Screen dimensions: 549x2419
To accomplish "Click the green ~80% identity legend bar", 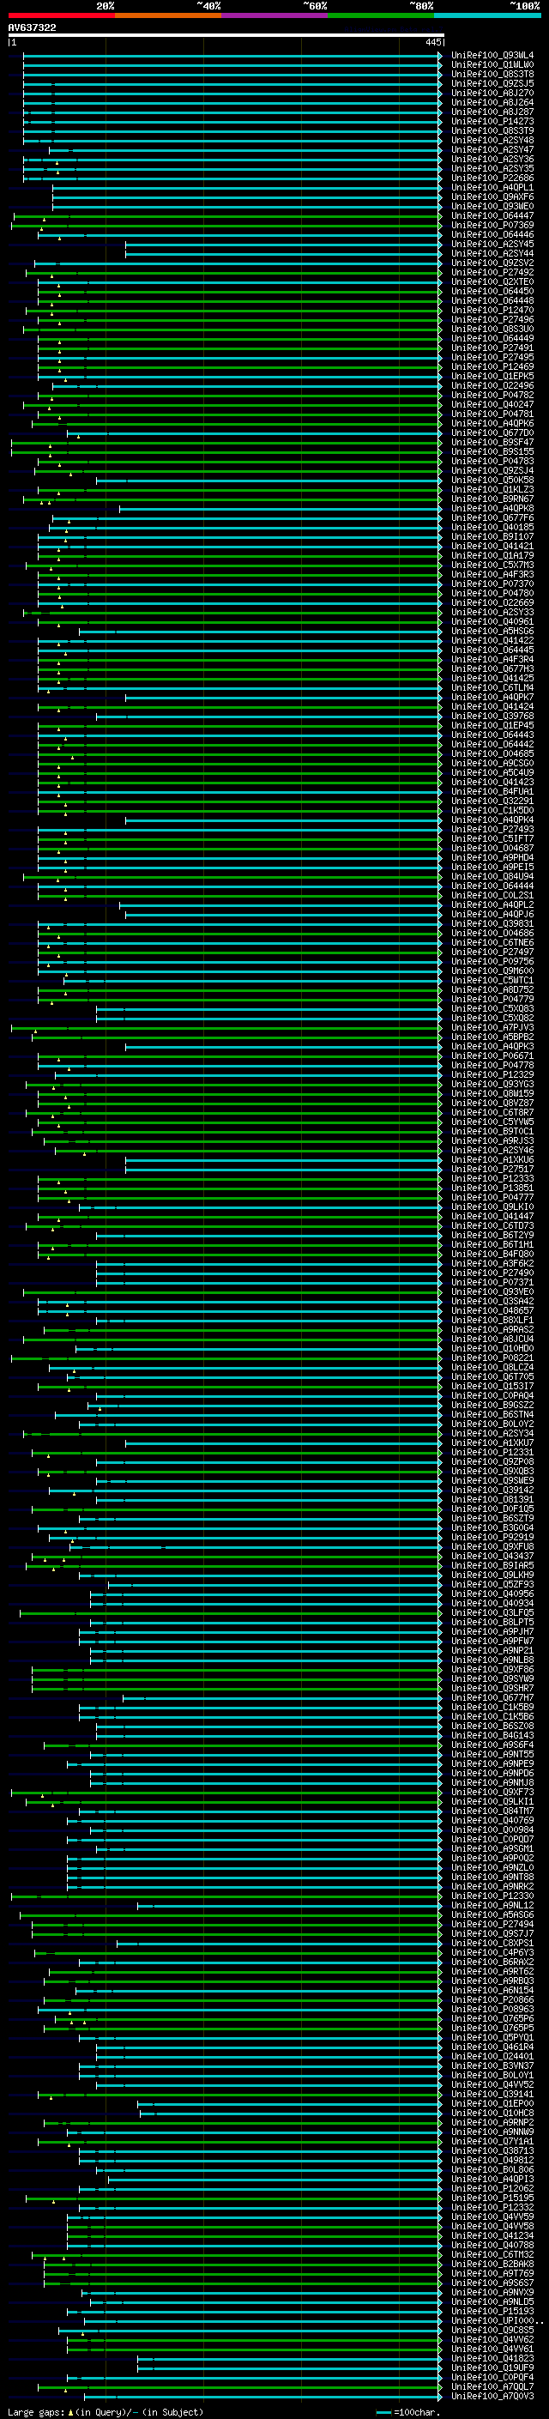I will pos(381,15).
